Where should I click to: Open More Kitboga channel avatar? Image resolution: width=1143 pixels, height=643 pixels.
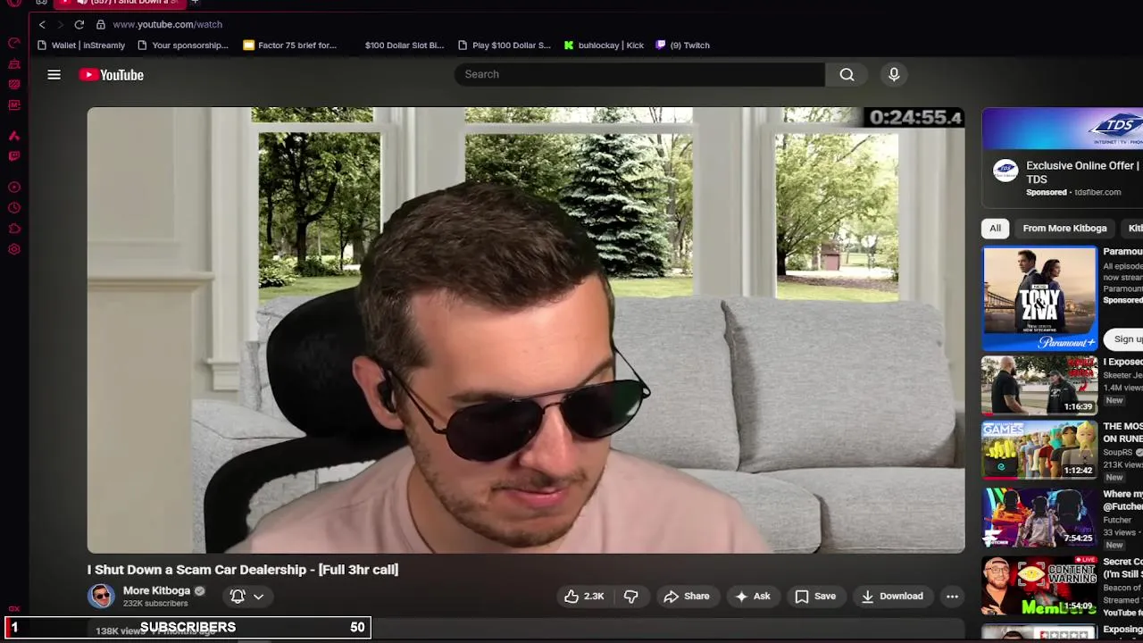click(x=101, y=597)
